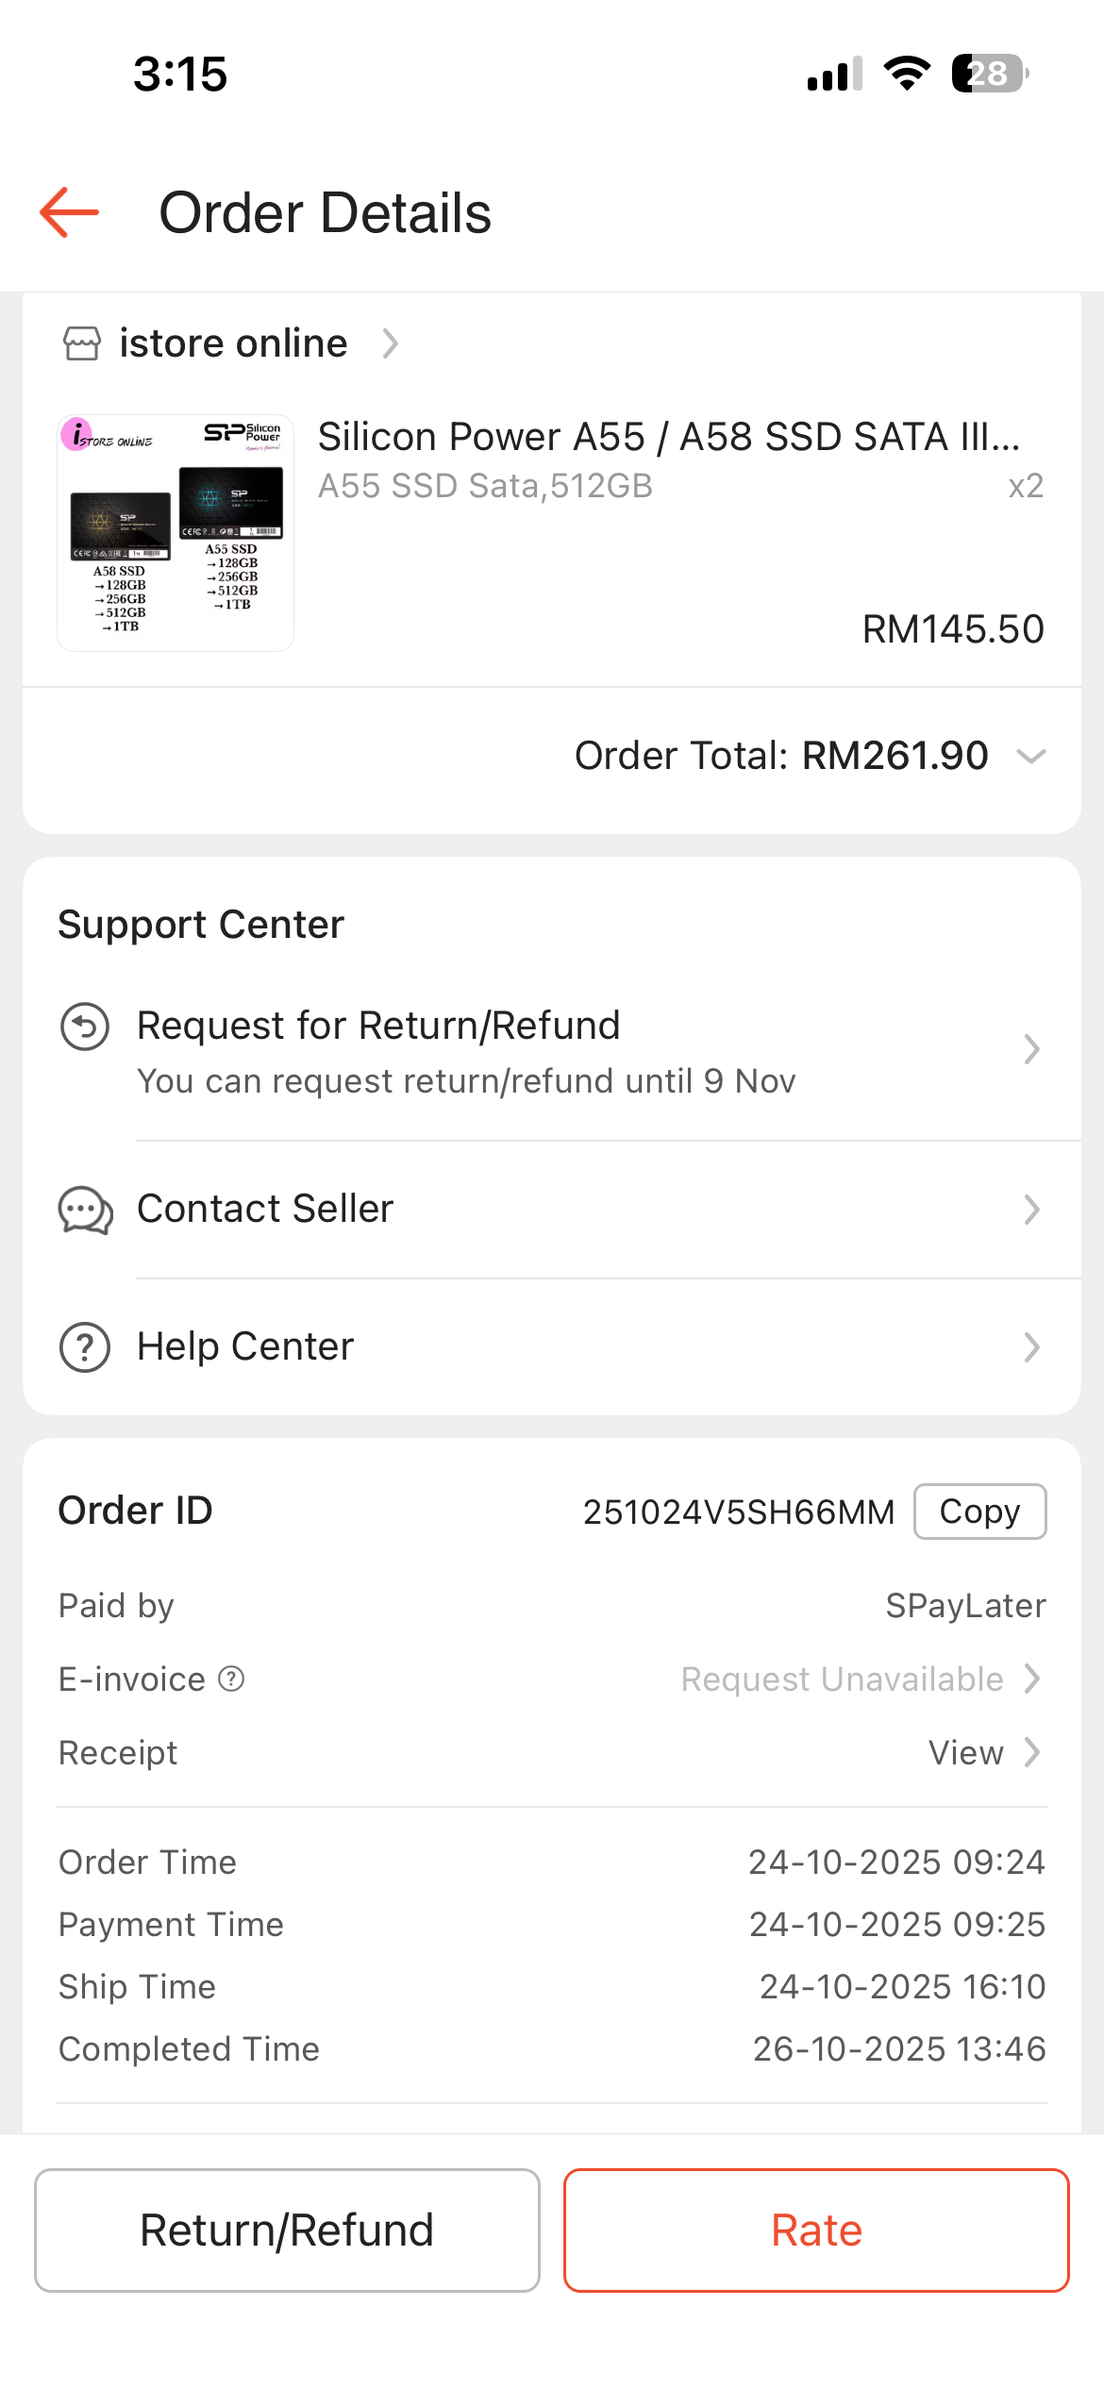Viewport: 1104px width, 2389px height.
Task: Tap the E-invoice info question icon
Action: (x=231, y=1679)
